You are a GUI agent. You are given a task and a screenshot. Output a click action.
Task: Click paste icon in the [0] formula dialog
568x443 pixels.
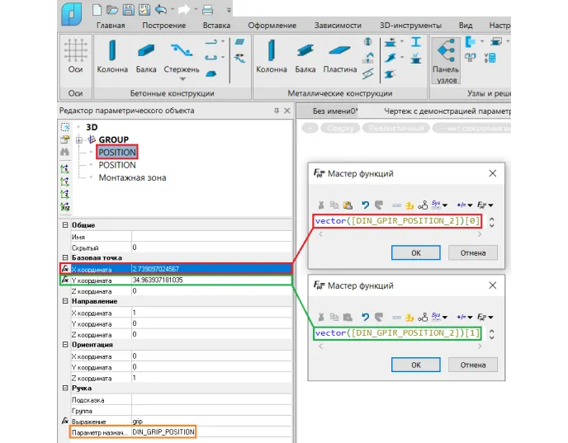348,205
